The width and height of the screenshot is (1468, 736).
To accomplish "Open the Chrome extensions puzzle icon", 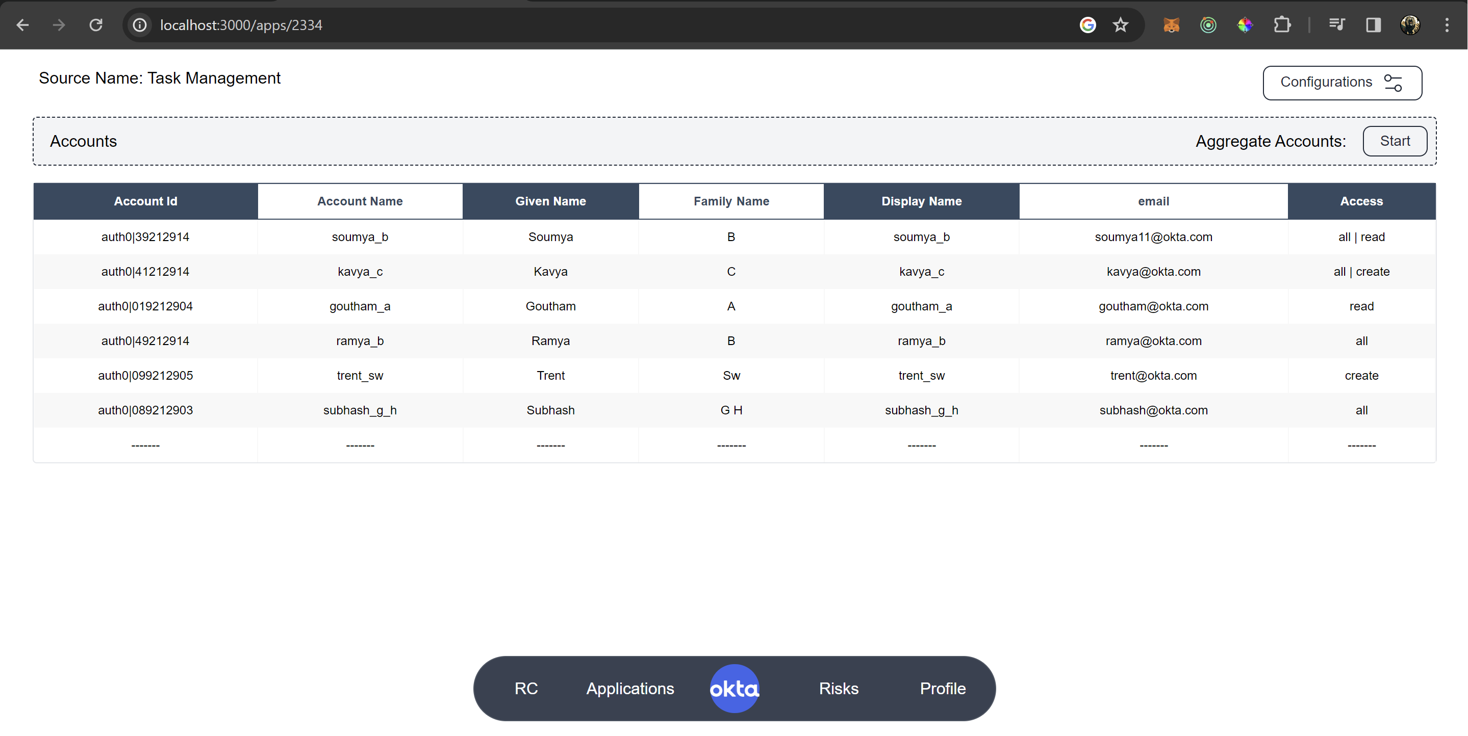I will coord(1282,24).
